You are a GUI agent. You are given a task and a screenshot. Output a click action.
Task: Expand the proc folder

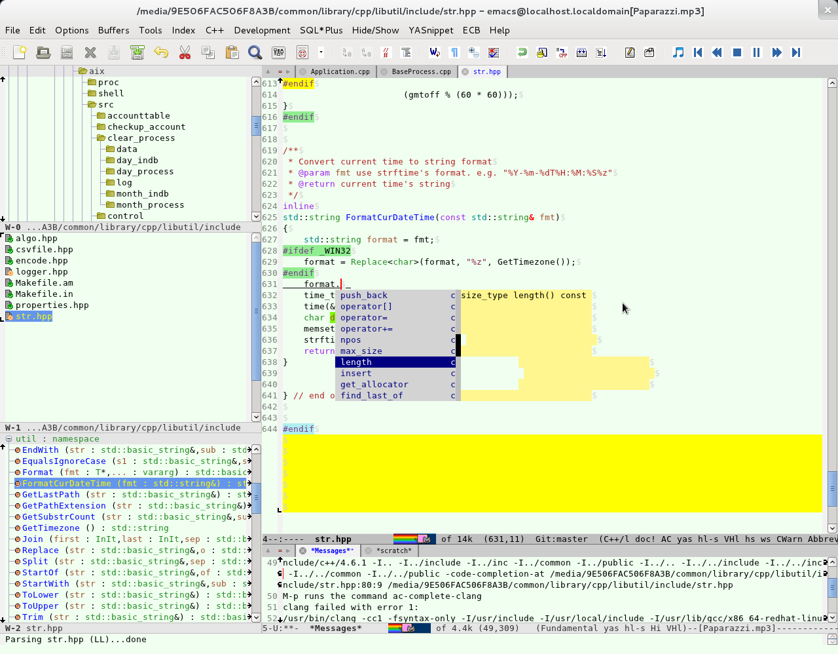(x=92, y=82)
